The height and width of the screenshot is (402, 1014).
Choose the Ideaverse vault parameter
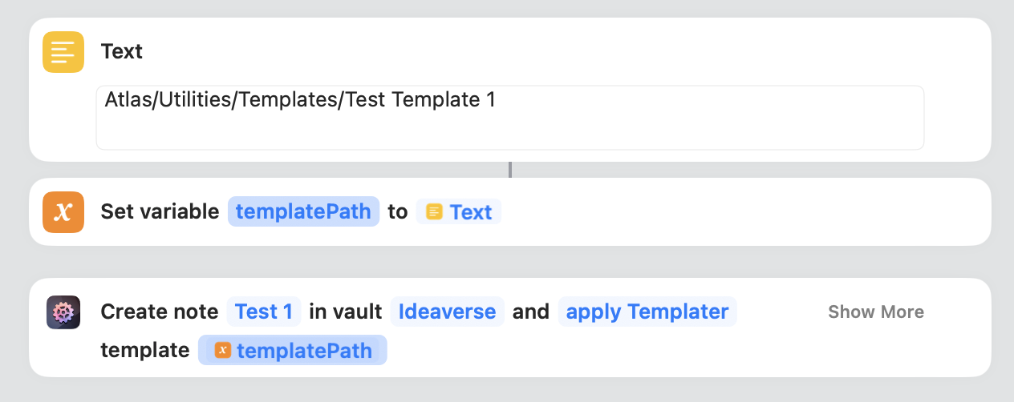tap(447, 312)
